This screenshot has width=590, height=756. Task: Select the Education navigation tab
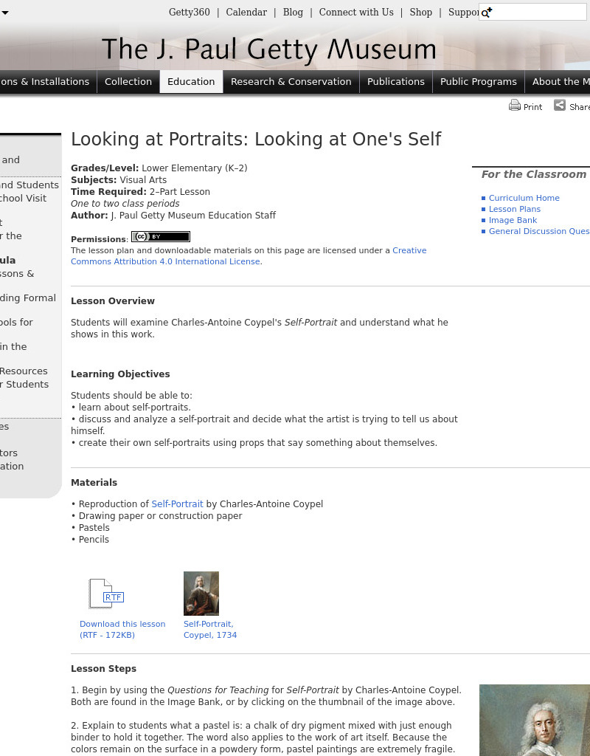(191, 81)
